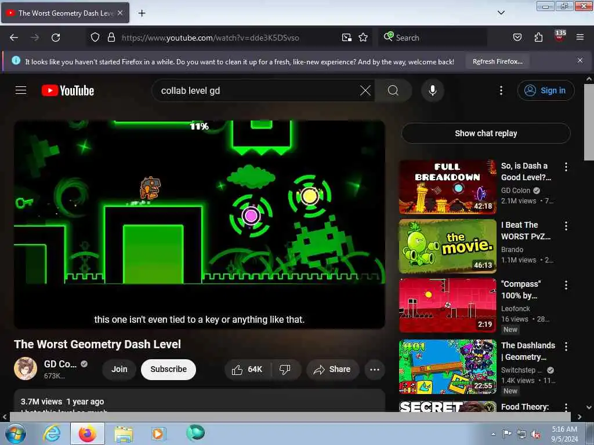Click the muted volume tray icon

[535, 435]
